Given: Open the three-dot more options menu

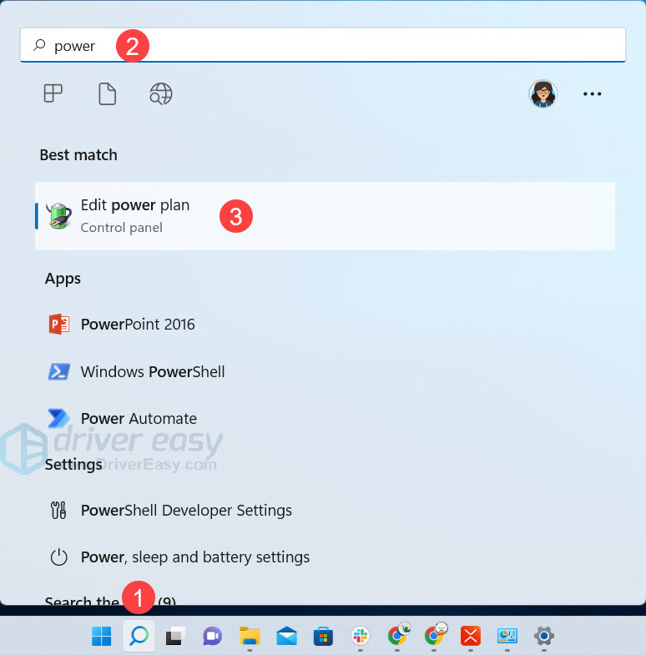Looking at the screenshot, I should point(592,94).
